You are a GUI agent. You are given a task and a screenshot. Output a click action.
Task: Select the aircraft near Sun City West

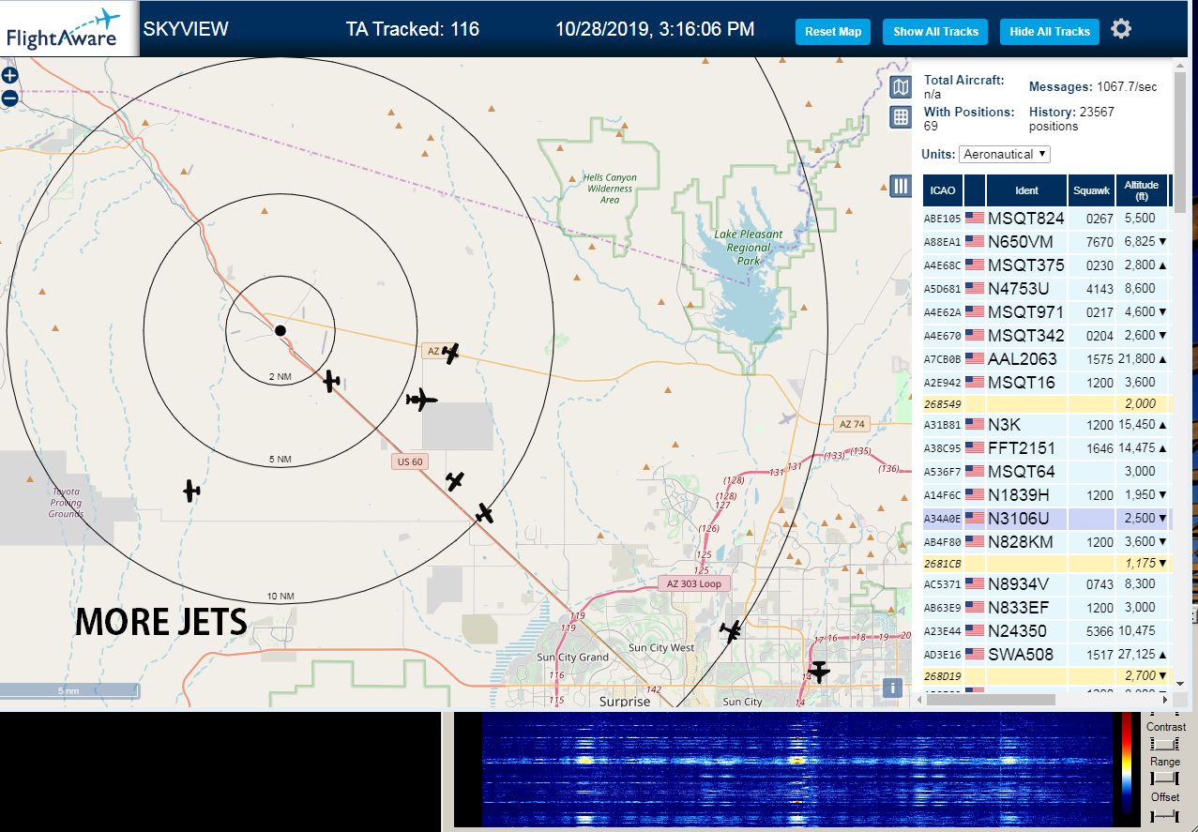pyautogui.click(x=731, y=631)
